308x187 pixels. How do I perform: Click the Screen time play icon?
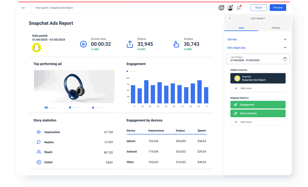click(83, 44)
